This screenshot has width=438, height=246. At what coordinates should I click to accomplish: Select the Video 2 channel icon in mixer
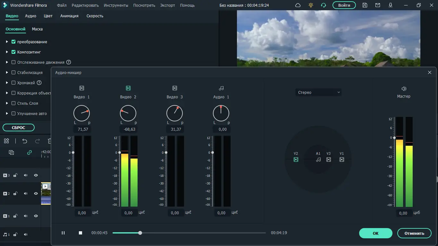[128, 88]
